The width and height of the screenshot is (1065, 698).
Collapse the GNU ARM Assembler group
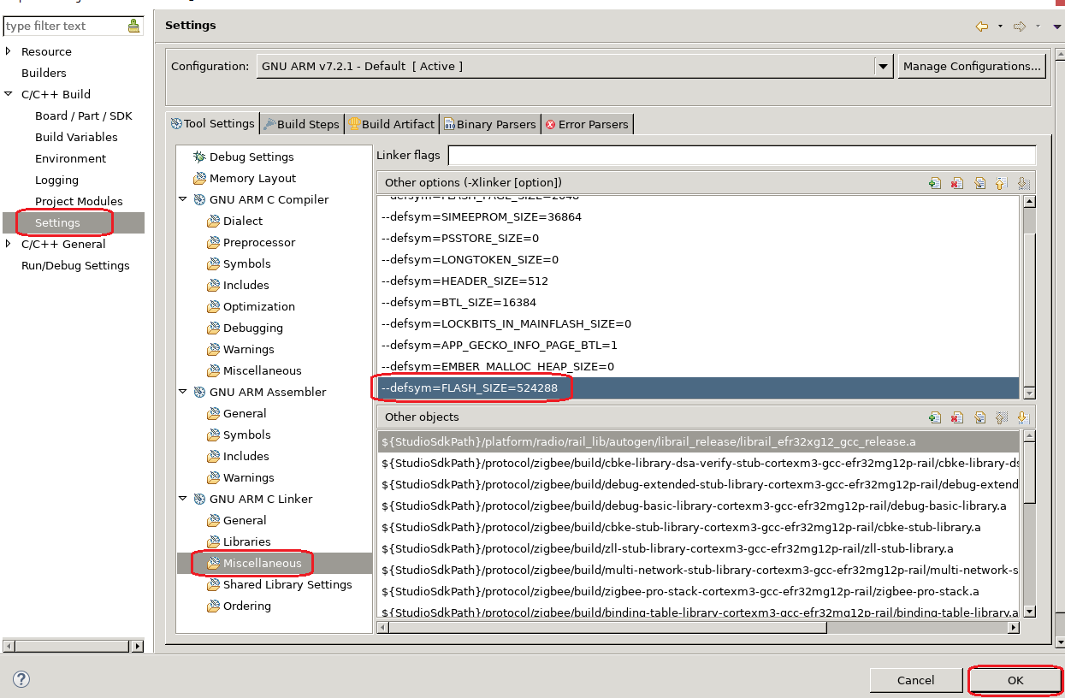[183, 392]
